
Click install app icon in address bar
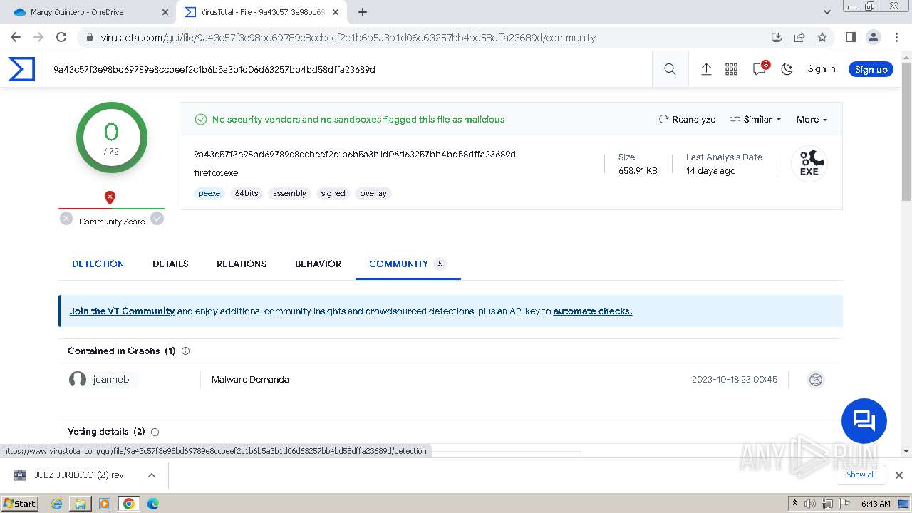pos(777,37)
